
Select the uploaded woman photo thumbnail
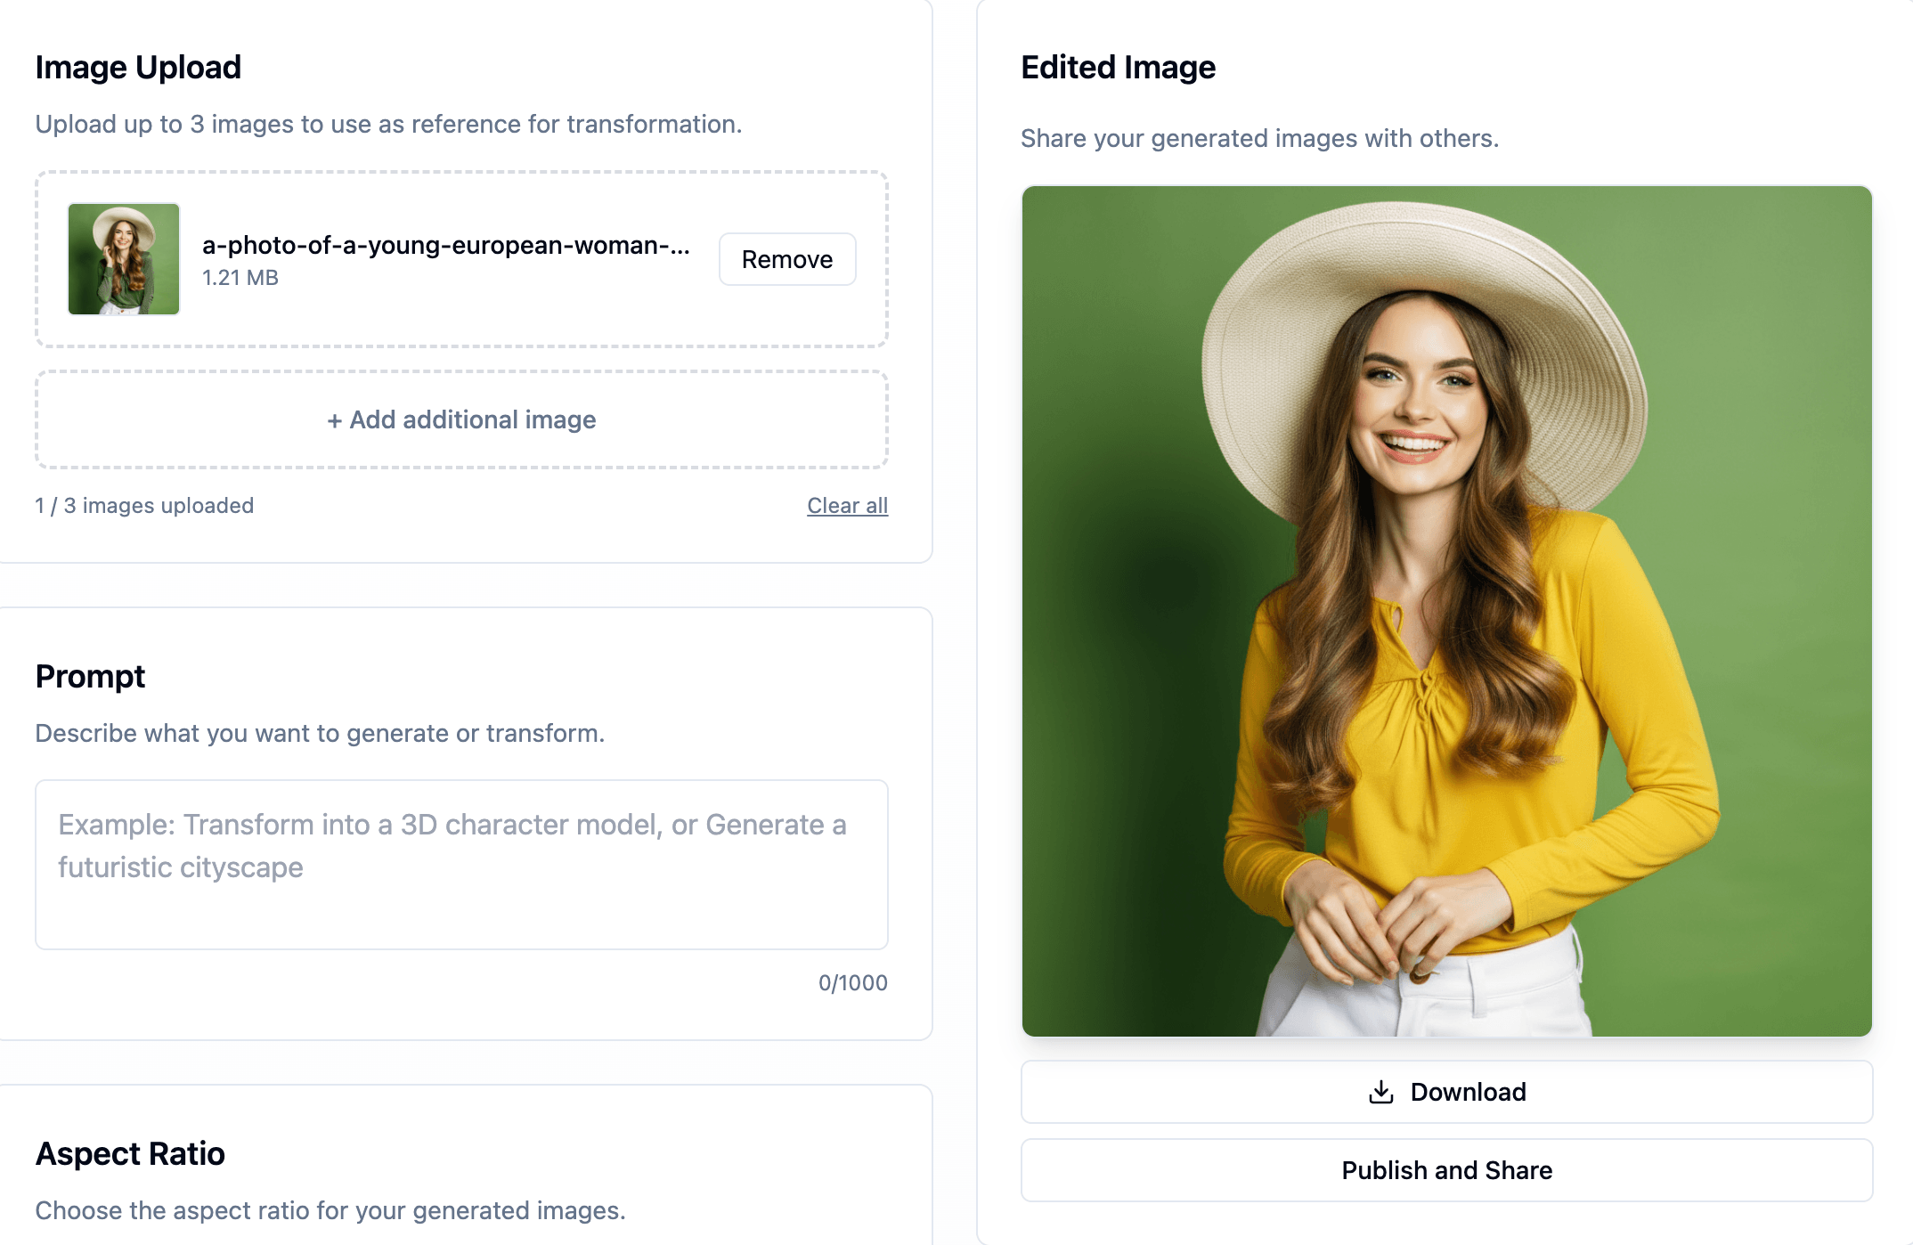(x=124, y=257)
